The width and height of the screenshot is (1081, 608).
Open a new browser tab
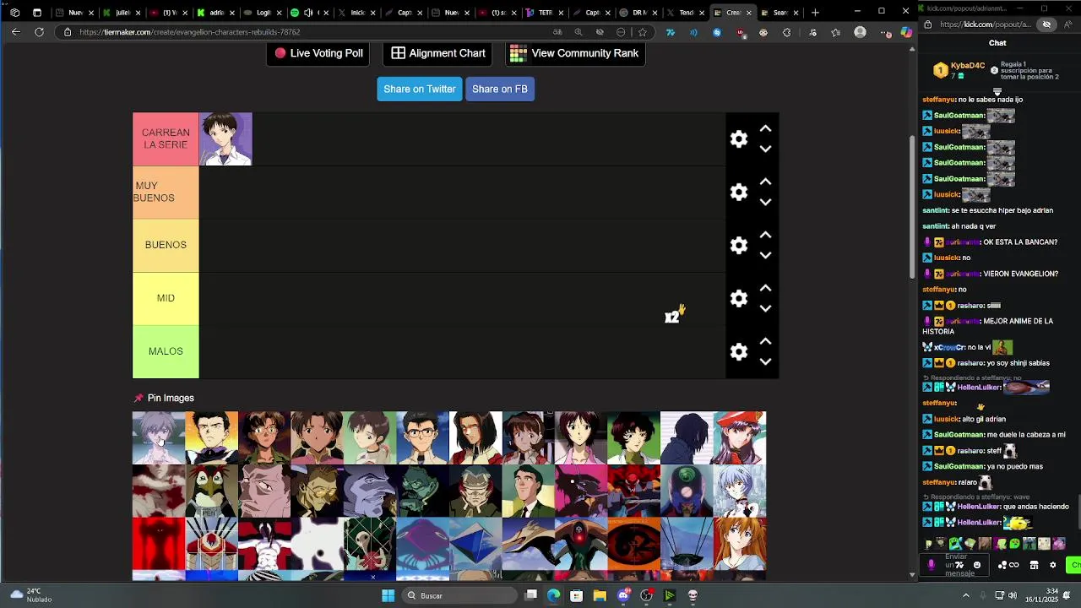pyautogui.click(x=815, y=13)
